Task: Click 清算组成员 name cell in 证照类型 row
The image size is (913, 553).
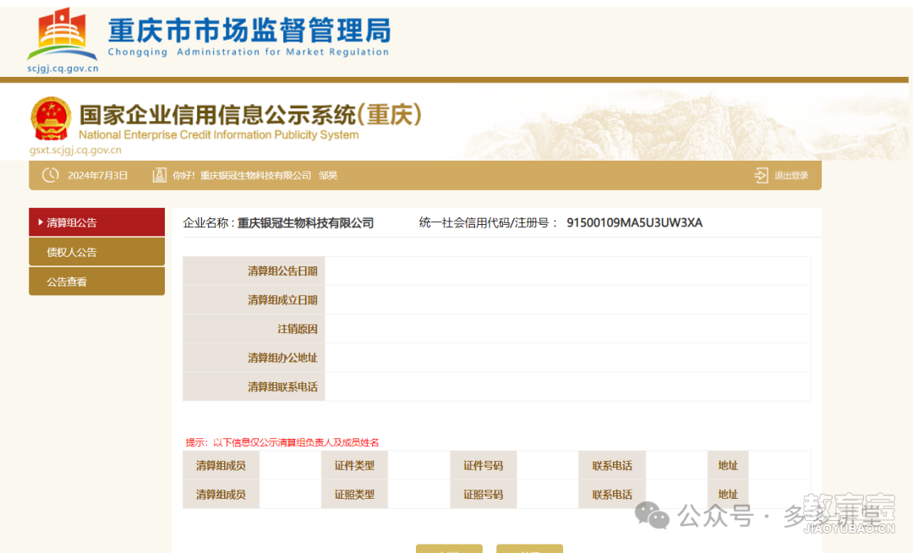Action: coord(290,494)
